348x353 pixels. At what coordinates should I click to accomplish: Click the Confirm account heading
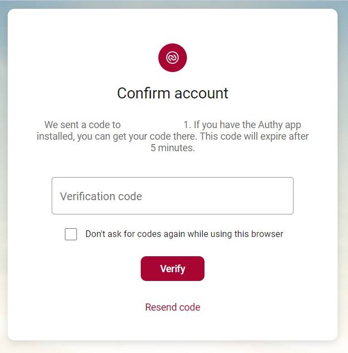coord(173,93)
